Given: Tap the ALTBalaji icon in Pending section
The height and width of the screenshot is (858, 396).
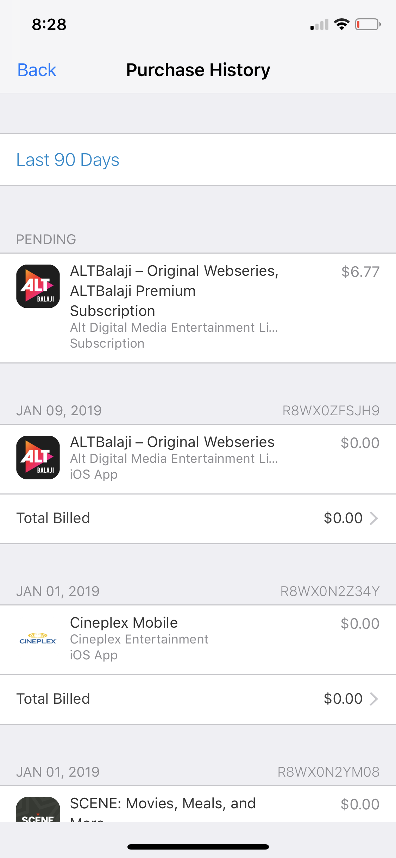Looking at the screenshot, I should pyautogui.click(x=38, y=286).
